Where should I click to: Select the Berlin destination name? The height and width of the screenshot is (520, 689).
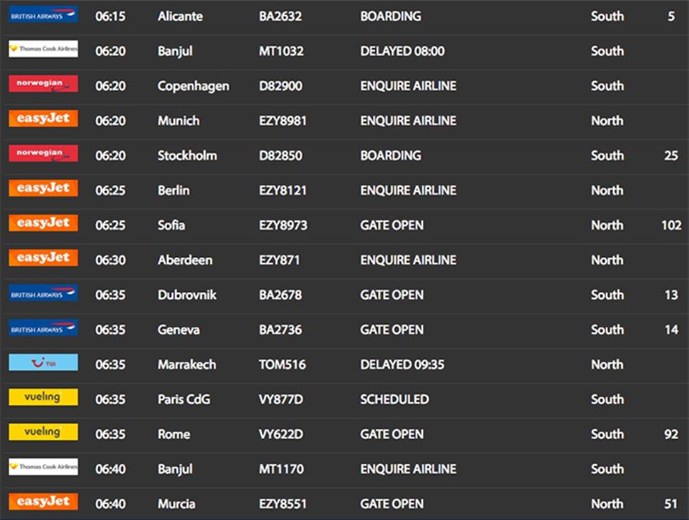click(x=174, y=190)
